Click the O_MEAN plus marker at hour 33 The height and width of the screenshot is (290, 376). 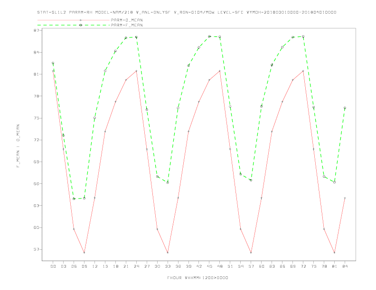[x=168, y=253]
